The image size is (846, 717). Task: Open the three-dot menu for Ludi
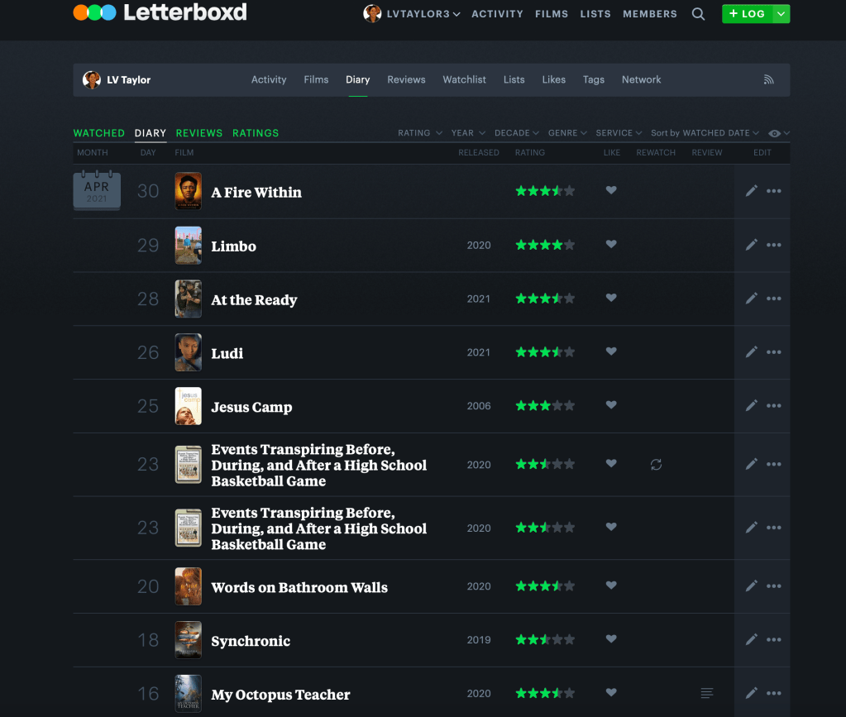tap(774, 352)
